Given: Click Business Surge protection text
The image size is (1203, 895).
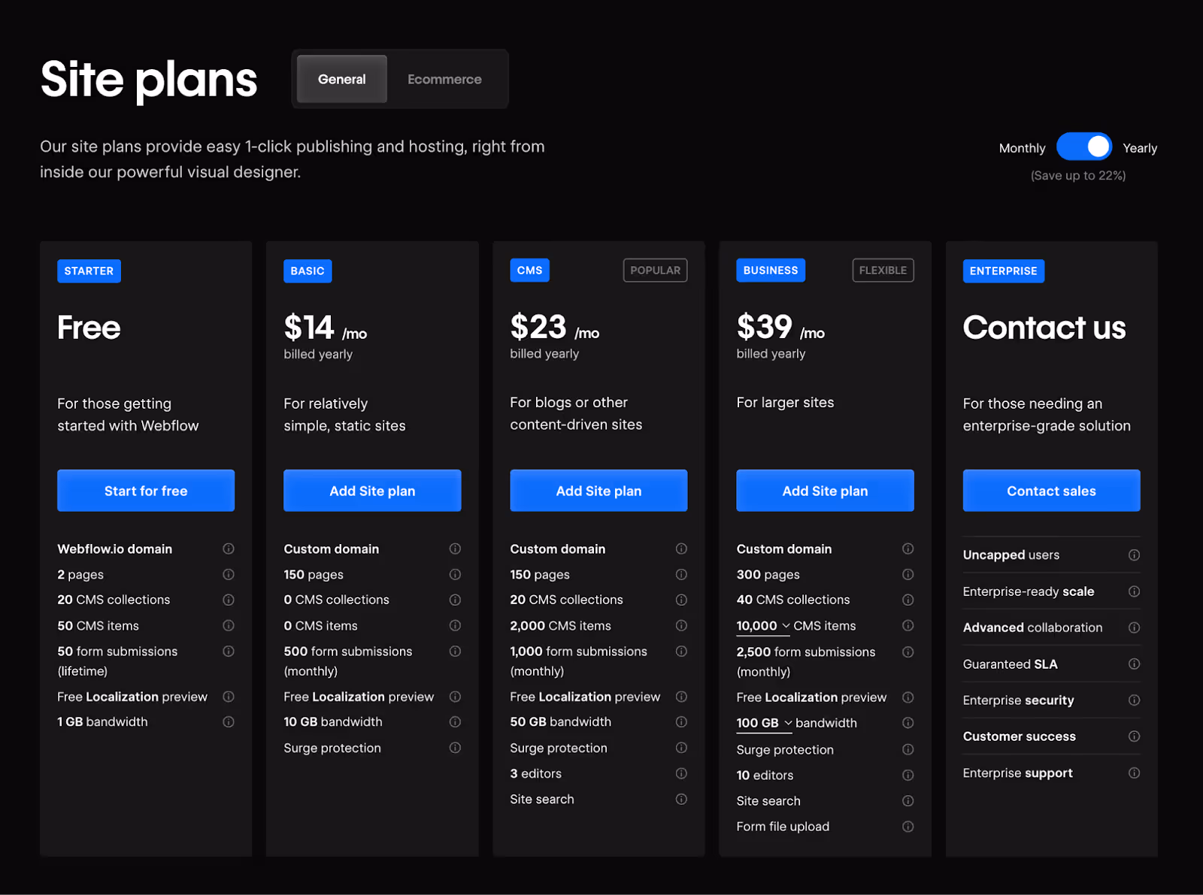Looking at the screenshot, I should pos(785,749).
